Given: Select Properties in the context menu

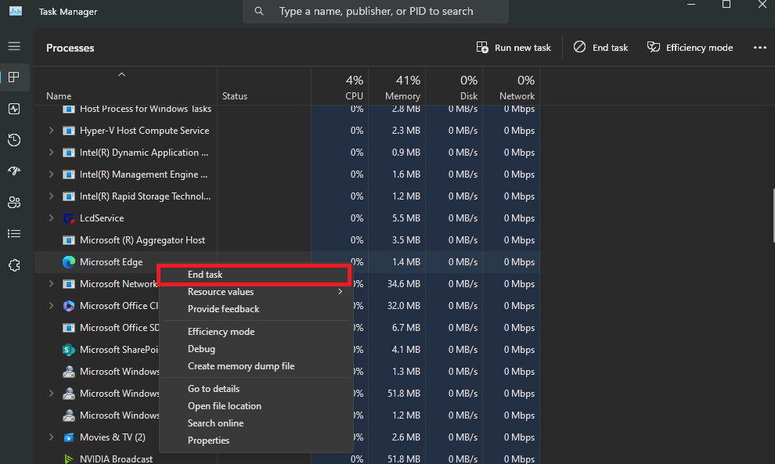Looking at the screenshot, I should click(x=208, y=440).
